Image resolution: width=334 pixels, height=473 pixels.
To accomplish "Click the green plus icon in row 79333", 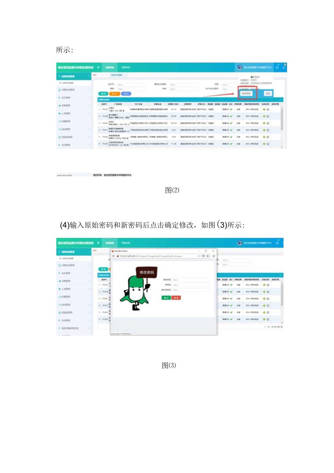I will click(264, 109).
